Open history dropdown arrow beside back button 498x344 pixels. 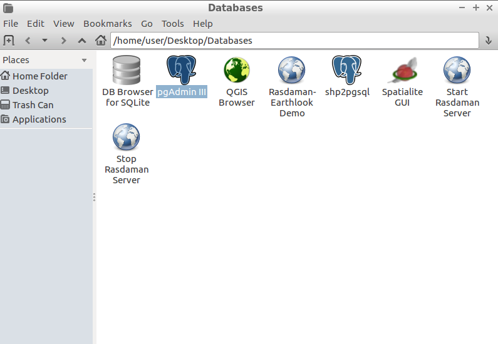tap(44, 40)
